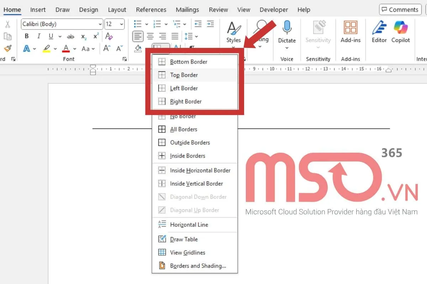The image size is (427, 284).
Task: Toggle Italic formatting
Action: click(39, 36)
